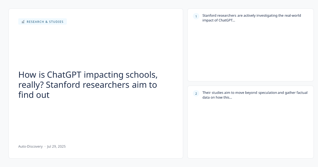Click the dot separator between source and date
Image resolution: width=318 pixels, height=167 pixels.
coord(45,146)
